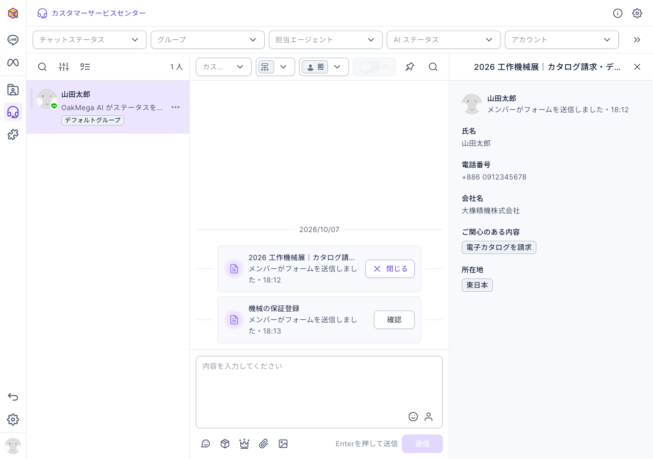Click the info icon in top bar

[x=618, y=13]
